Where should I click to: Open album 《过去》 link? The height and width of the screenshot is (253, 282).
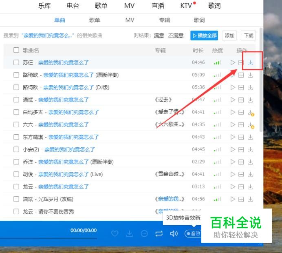163,100
